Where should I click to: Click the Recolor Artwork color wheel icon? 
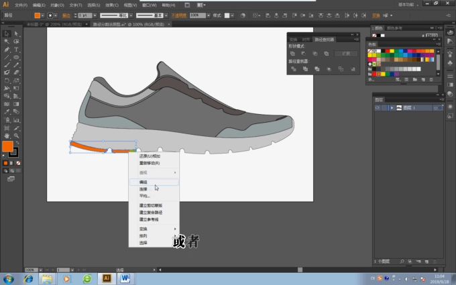243,15
